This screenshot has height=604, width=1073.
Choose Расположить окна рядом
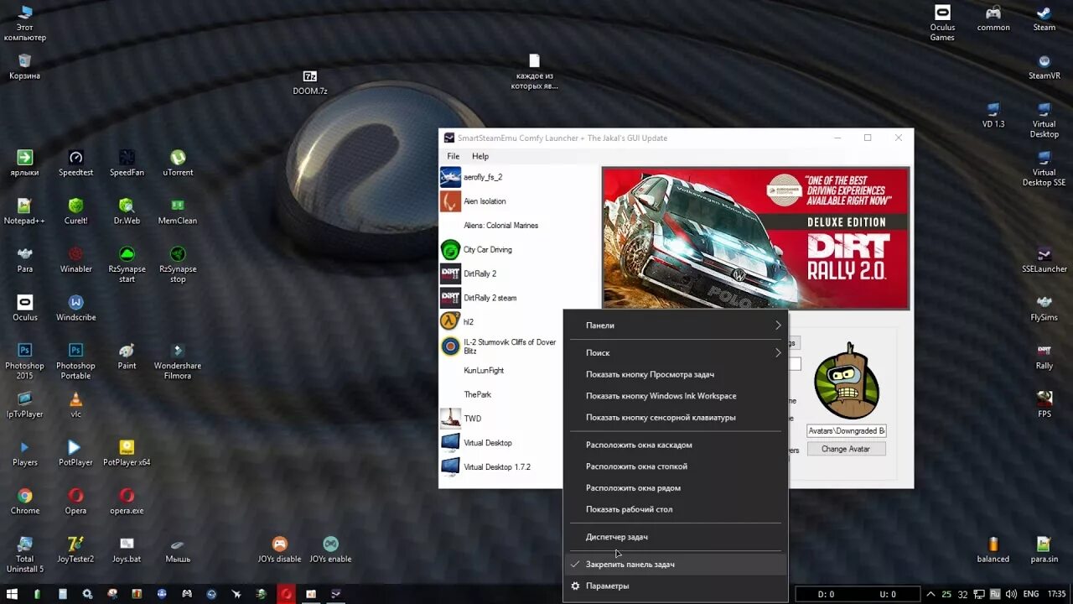click(676, 488)
